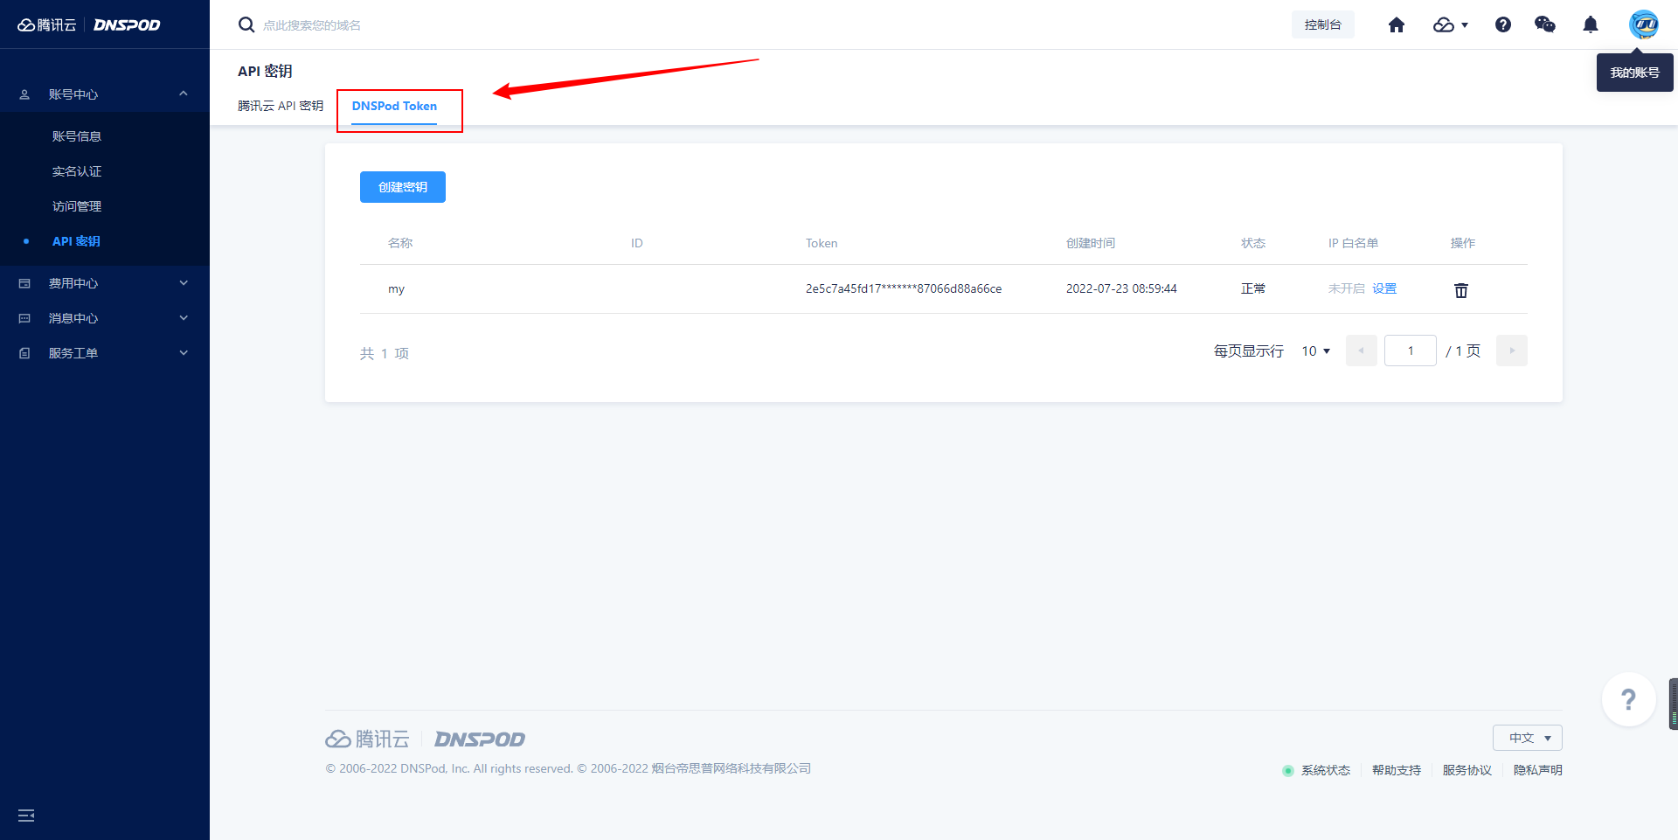1678x840 pixels.
Task: Expand 费用中心 section chevron
Action: pos(184,283)
